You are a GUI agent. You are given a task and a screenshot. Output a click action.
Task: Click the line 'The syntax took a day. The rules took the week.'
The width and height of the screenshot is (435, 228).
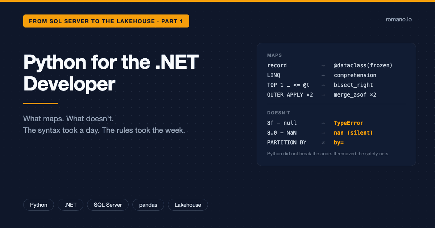pos(104,130)
